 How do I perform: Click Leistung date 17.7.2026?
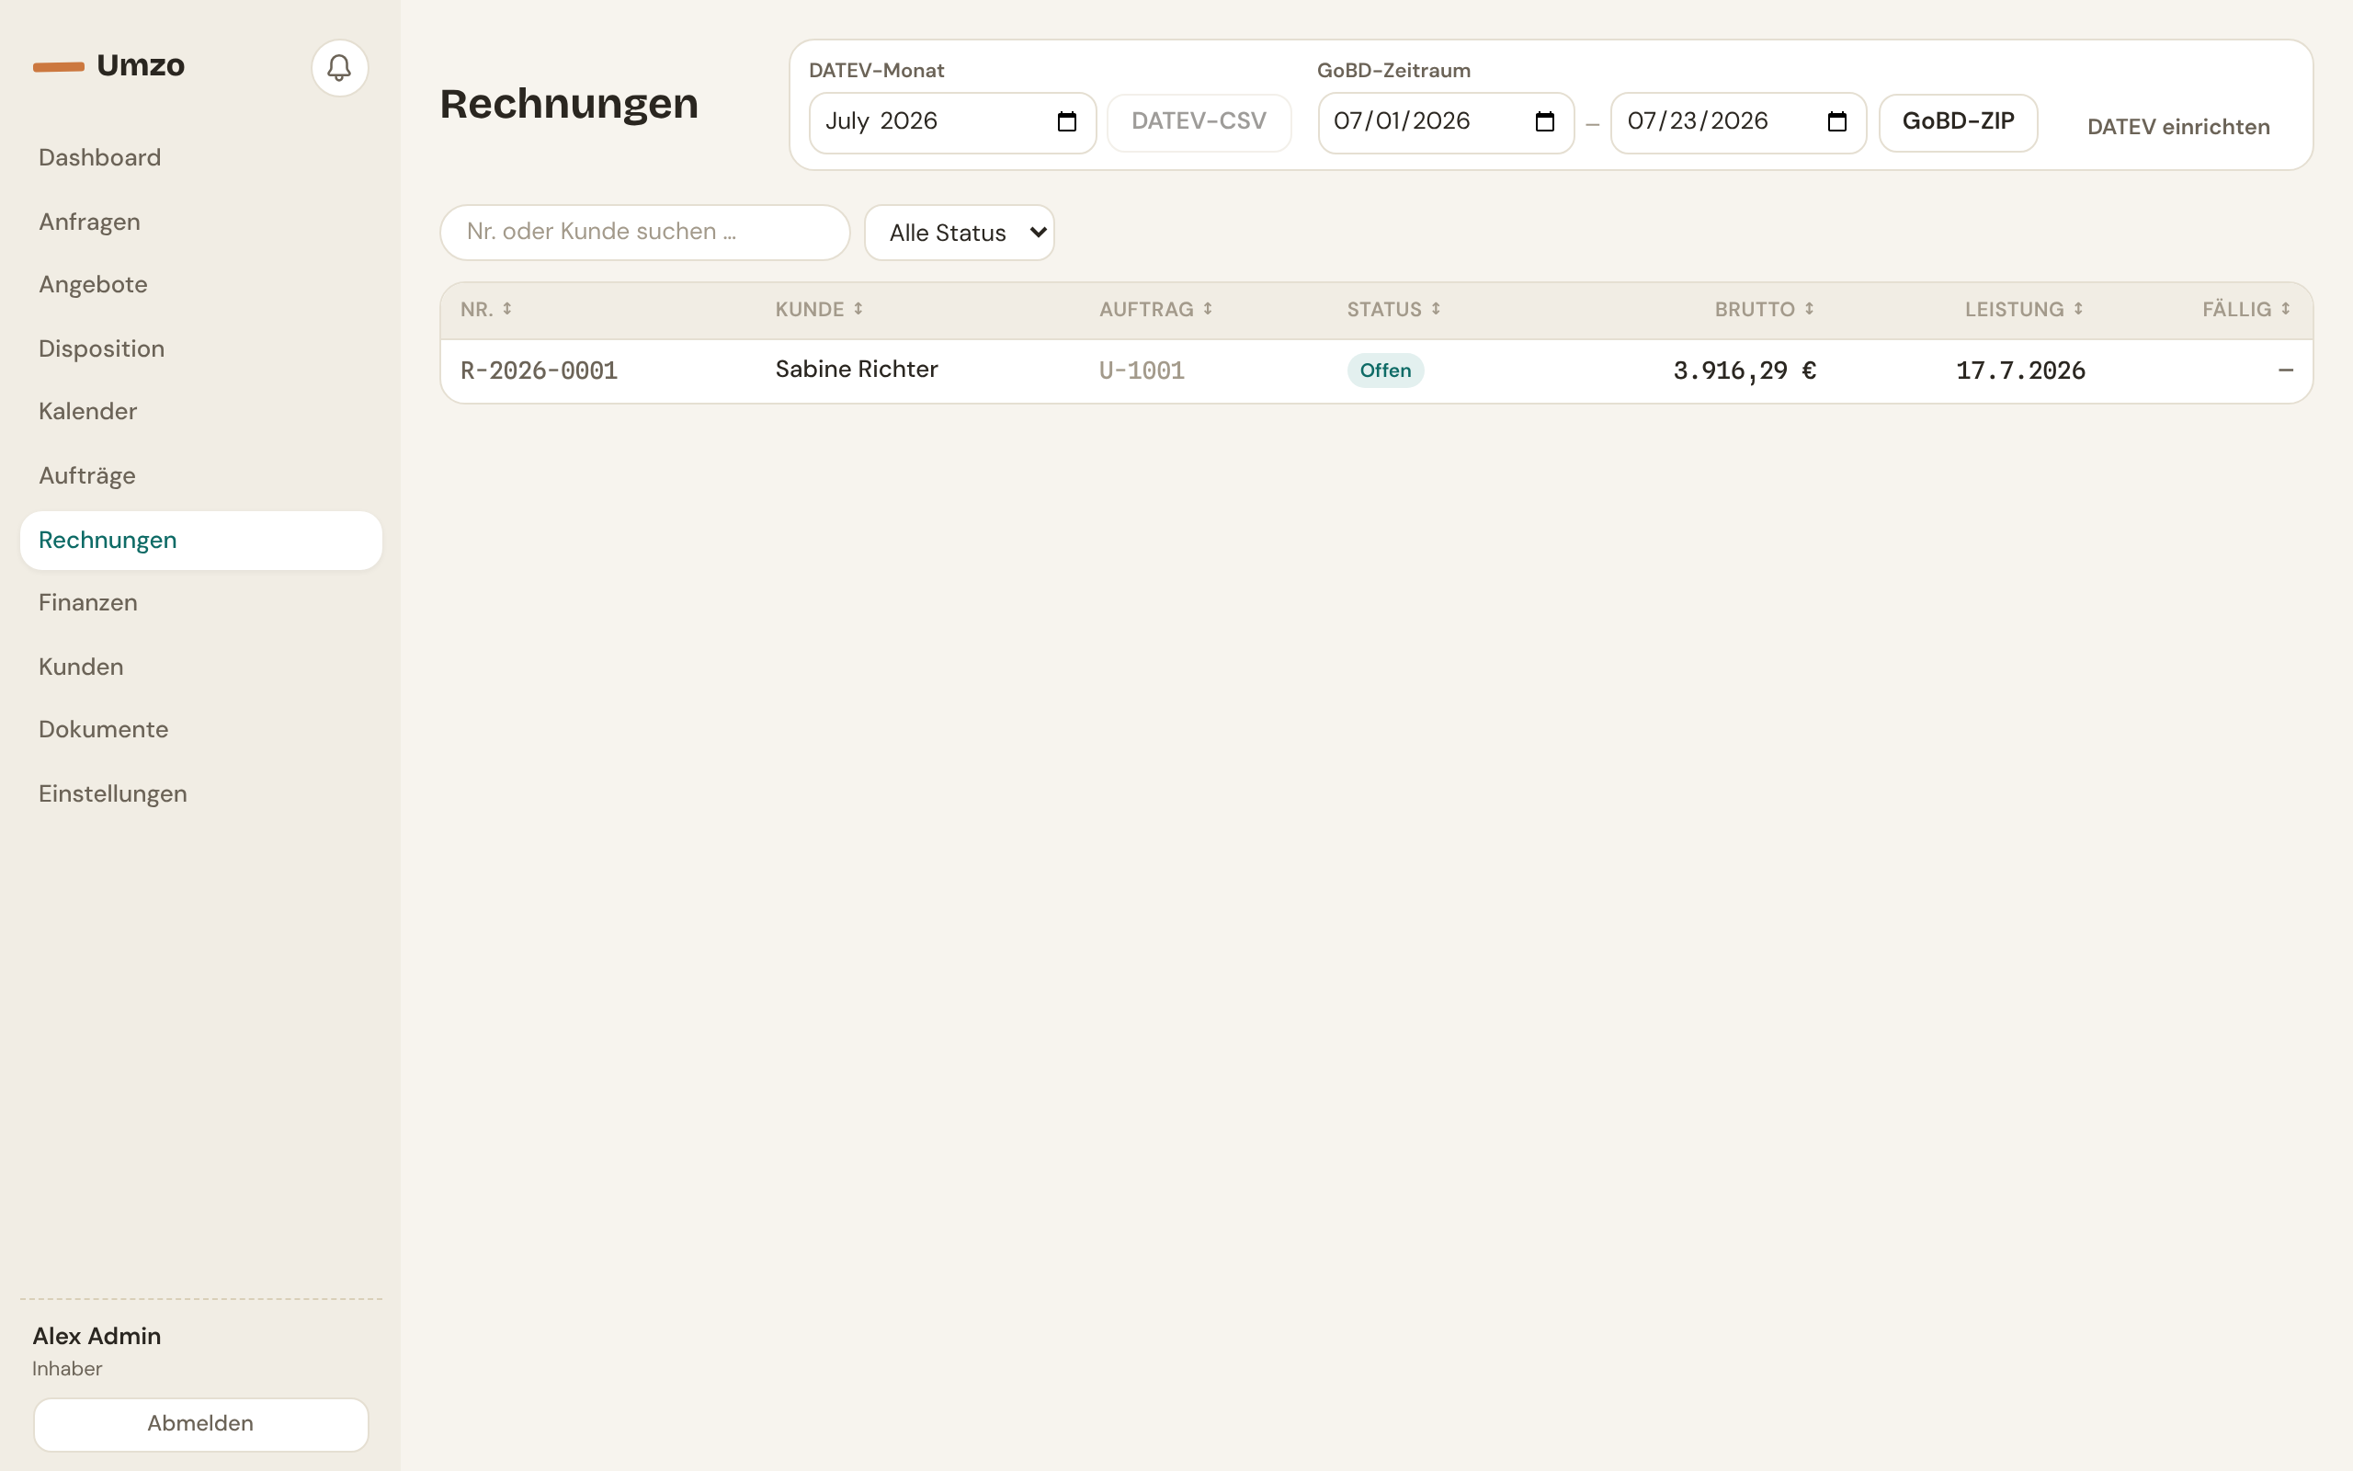[2020, 371]
